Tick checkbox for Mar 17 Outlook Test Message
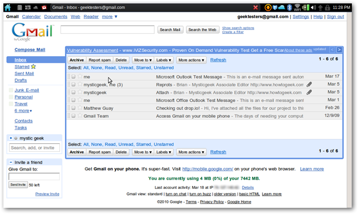 point(73,77)
